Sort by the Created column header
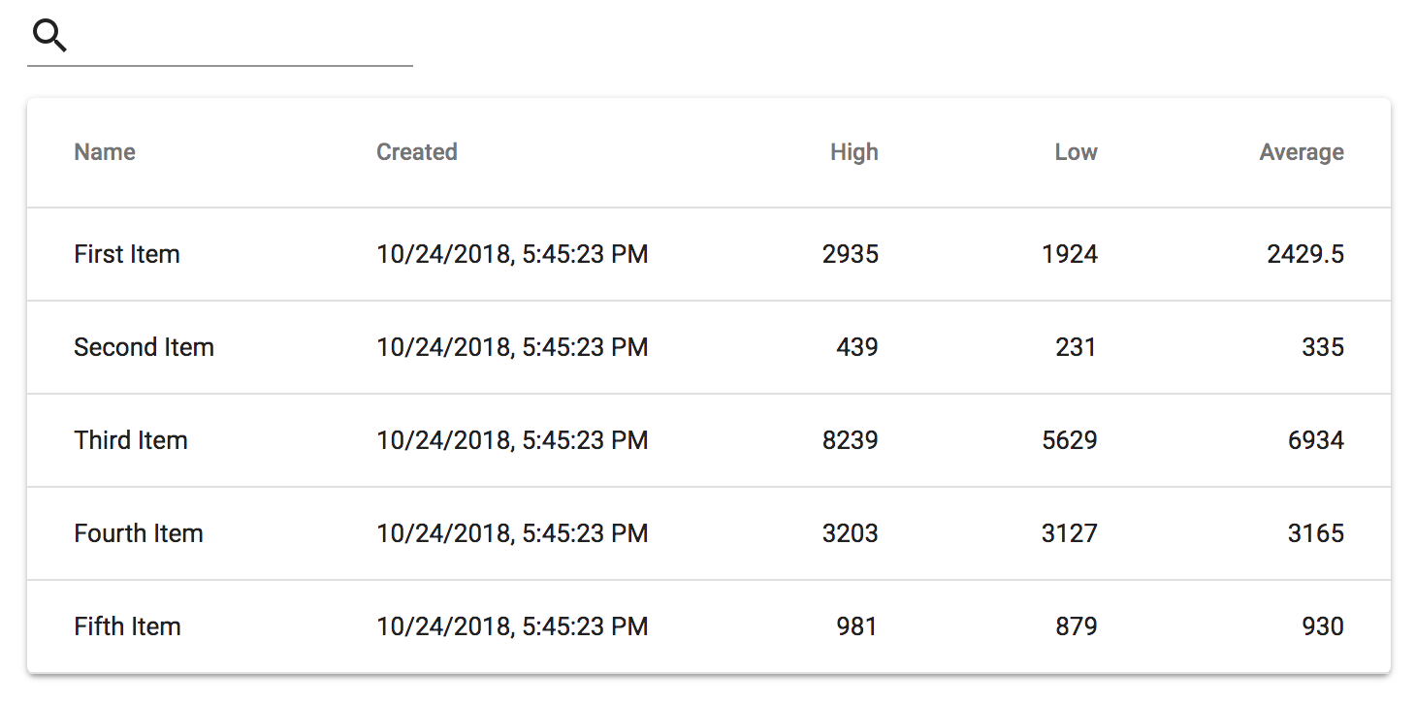1416x705 pixels. point(417,152)
